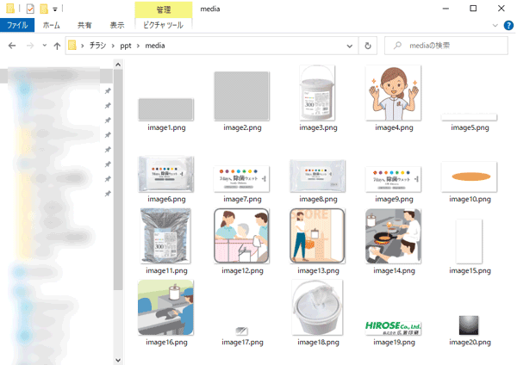517x365 pixels.
Task: Expand the address bar history dropdown
Action: click(350, 46)
